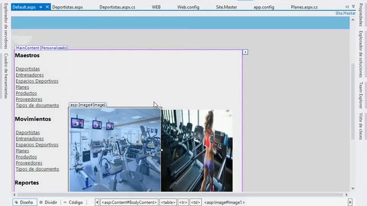The width and height of the screenshot is (367, 206).
Task: Switch to the Deportistas.aspx tab
Action: [68, 7]
